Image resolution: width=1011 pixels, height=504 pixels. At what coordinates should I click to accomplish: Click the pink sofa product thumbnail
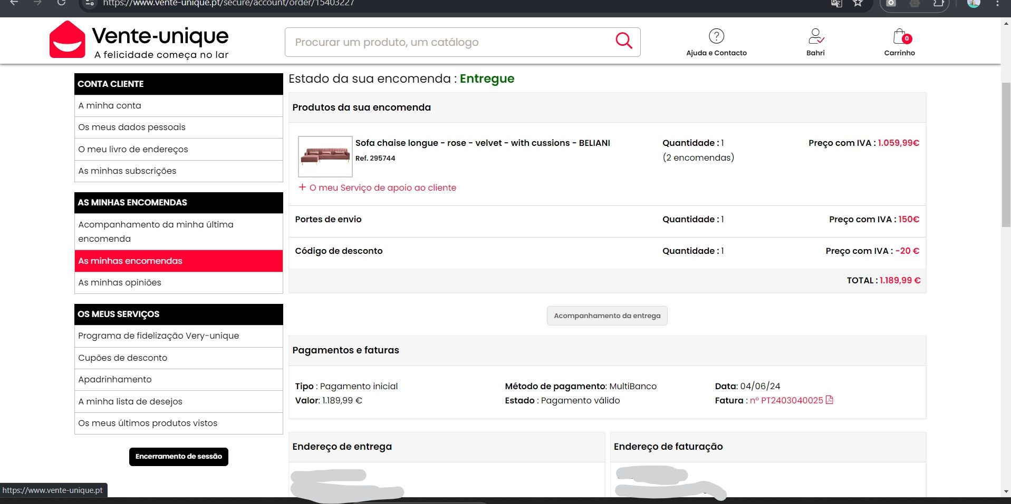(x=325, y=156)
